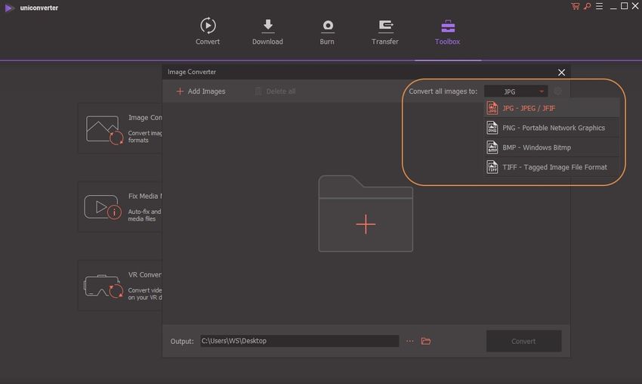Screen dimensions: 642x384
Task: Click the Output path field
Action: pos(299,341)
